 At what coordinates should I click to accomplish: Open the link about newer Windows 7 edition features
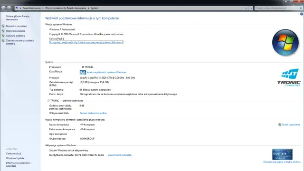pos(86,42)
